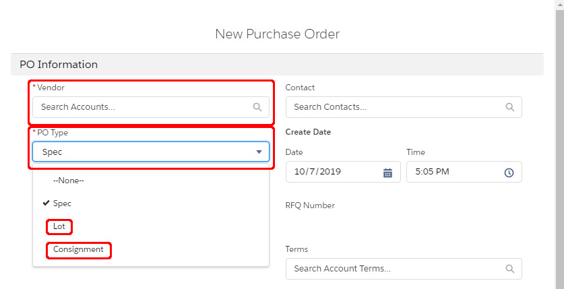Choose --None-- from PO Type list
Image resolution: width=564 pixels, height=289 pixels.
[68, 181]
